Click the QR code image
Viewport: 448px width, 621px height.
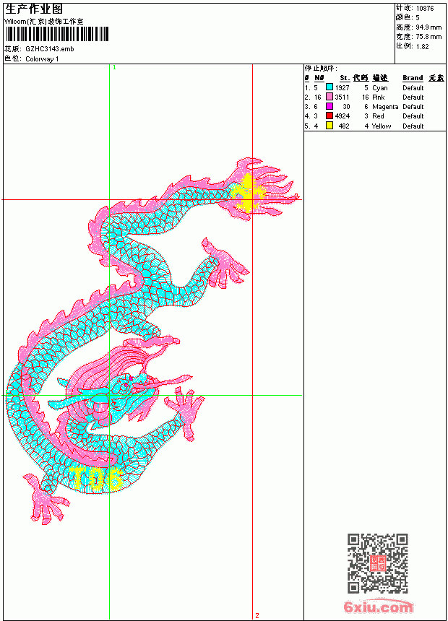click(378, 563)
